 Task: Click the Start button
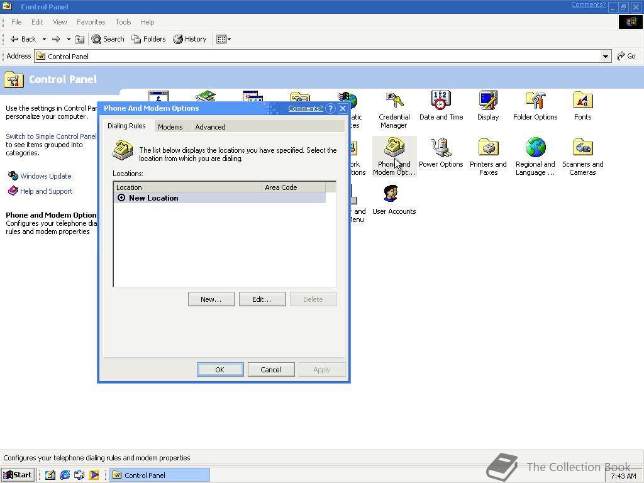pos(18,475)
